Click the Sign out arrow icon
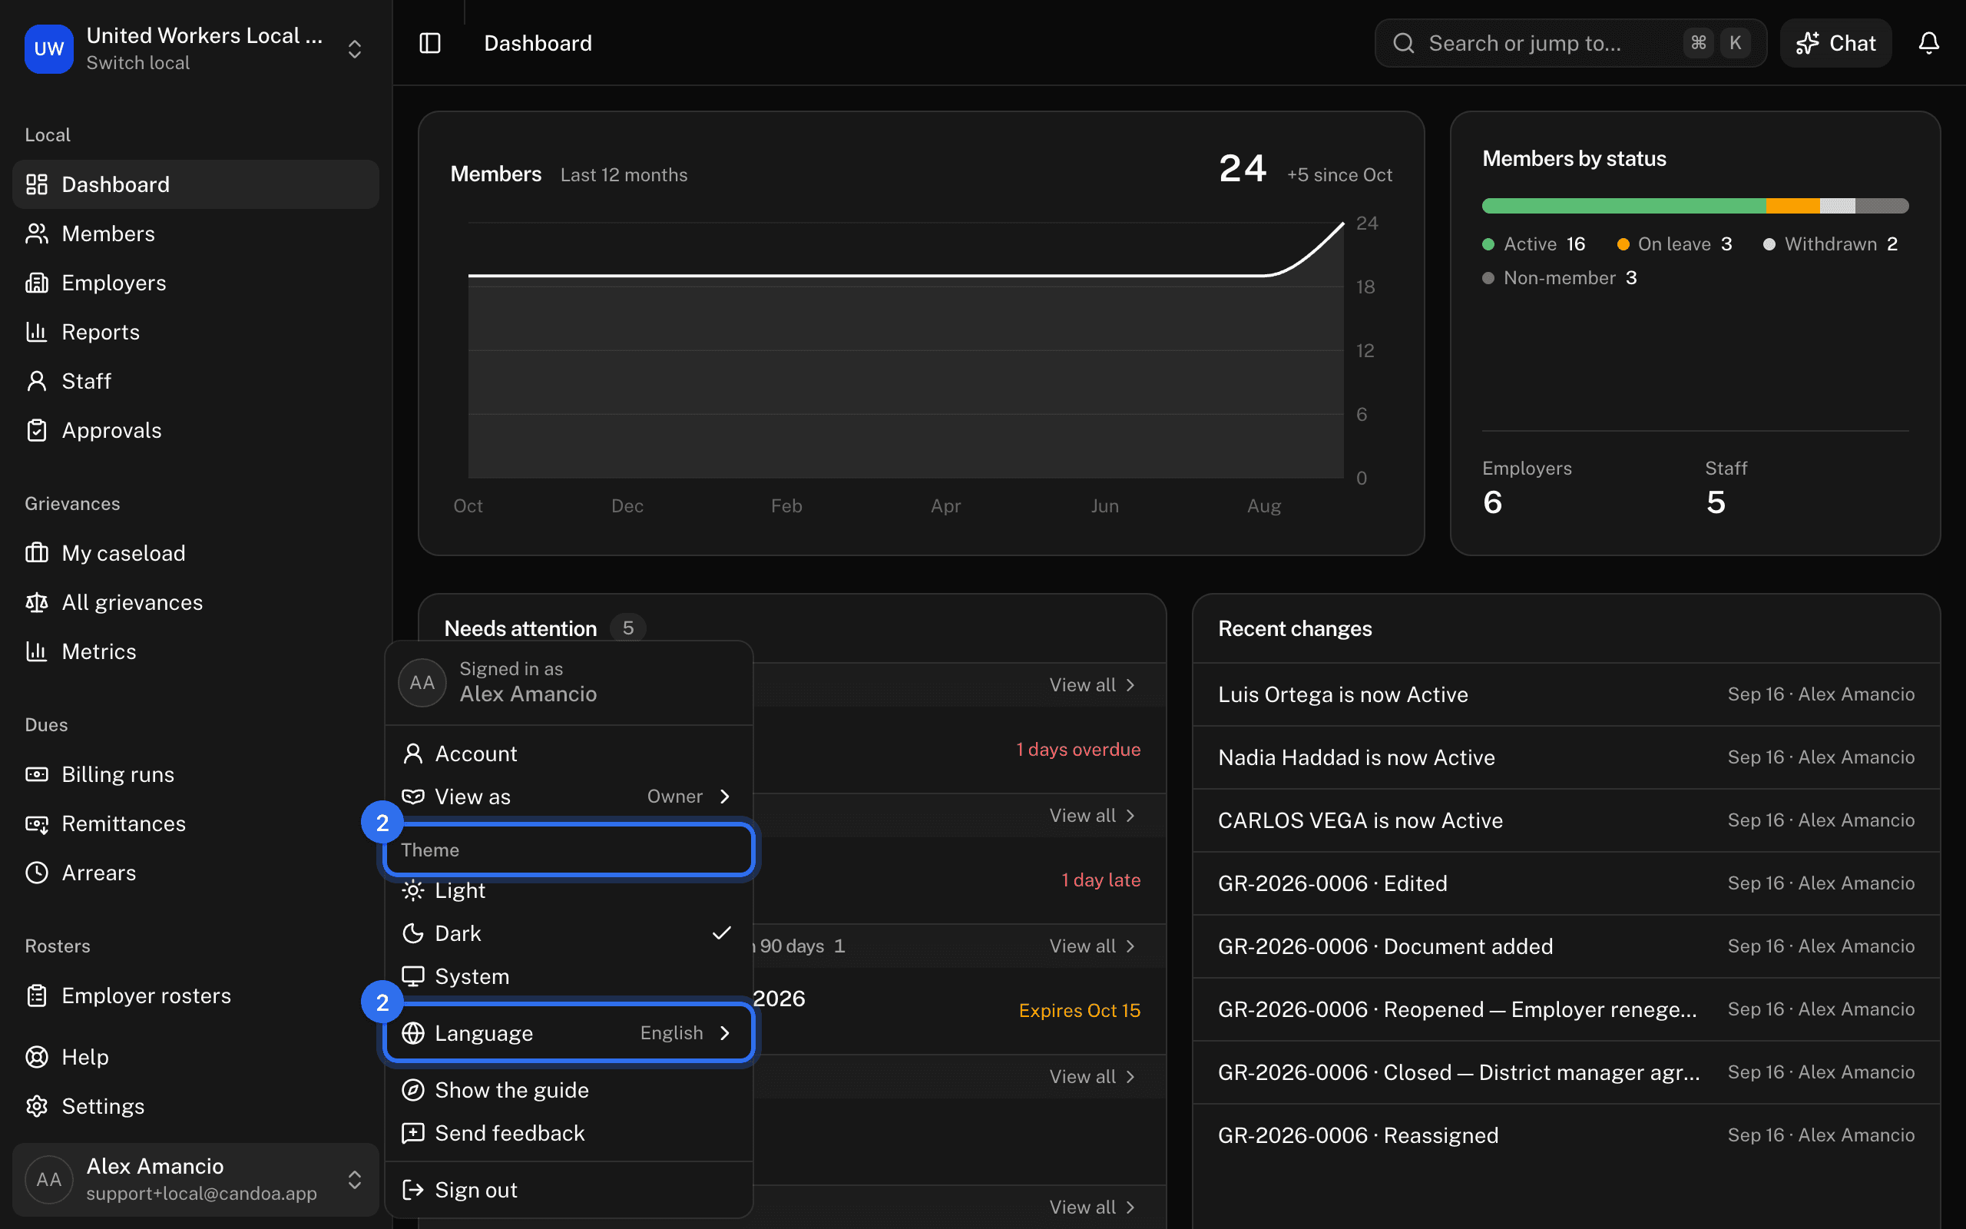This screenshot has height=1229, width=1966. point(412,1190)
